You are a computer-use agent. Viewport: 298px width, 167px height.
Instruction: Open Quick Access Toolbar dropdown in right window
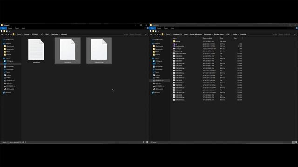158,31
